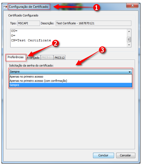Click the "Certificado Configurado" group title
Viewport: 142px width, 165px height.
[23, 15]
